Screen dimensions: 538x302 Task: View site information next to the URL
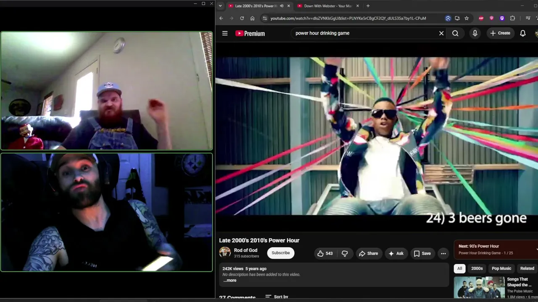264,18
